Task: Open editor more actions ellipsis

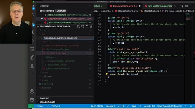Action: click(191, 6)
